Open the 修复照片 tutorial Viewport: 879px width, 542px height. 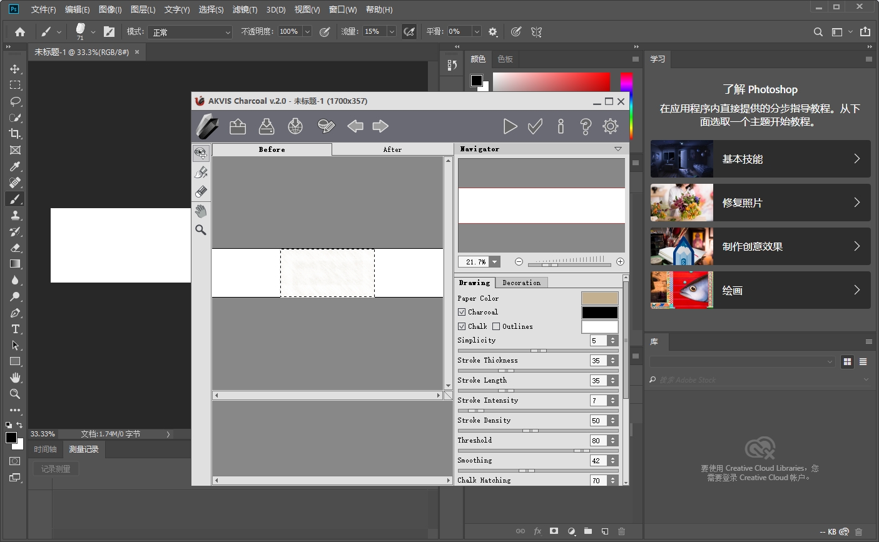click(x=760, y=203)
